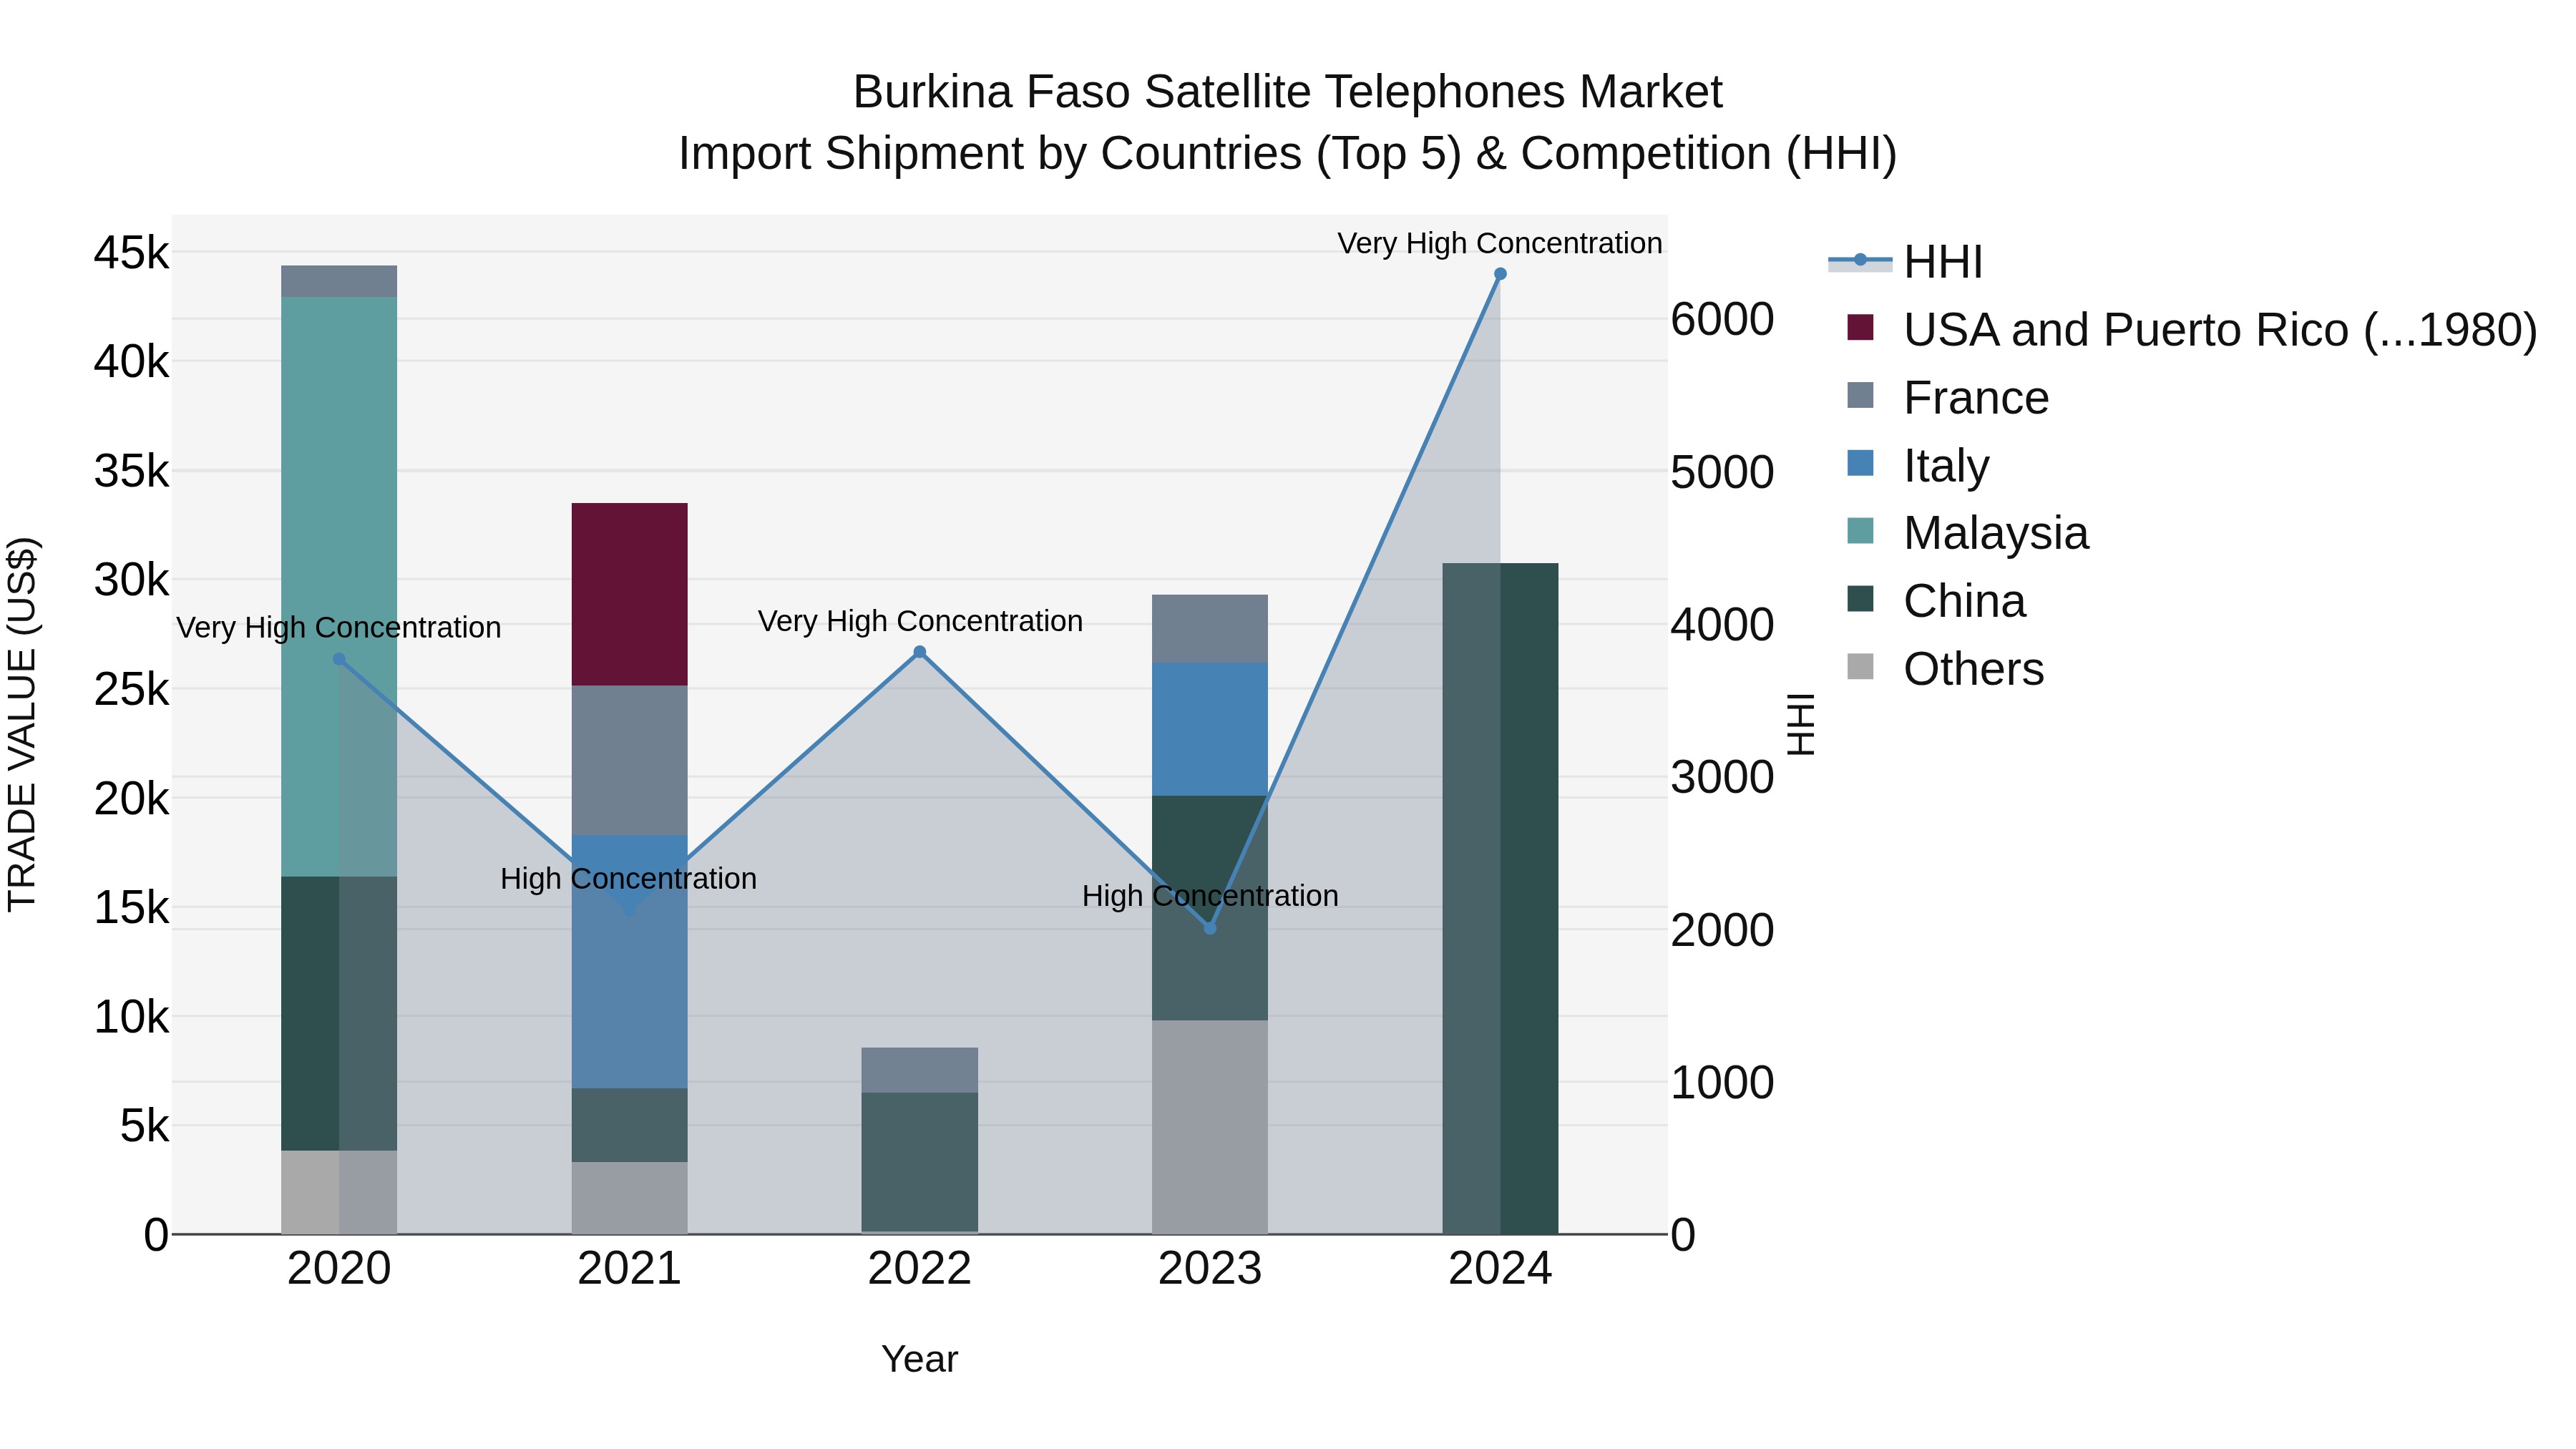This screenshot has width=2576, height=1449.
Task: Click the Italy segment in the 2021 bar
Action: [629, 962]
